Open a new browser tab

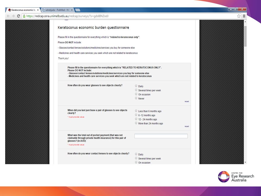tap(77, 10)
